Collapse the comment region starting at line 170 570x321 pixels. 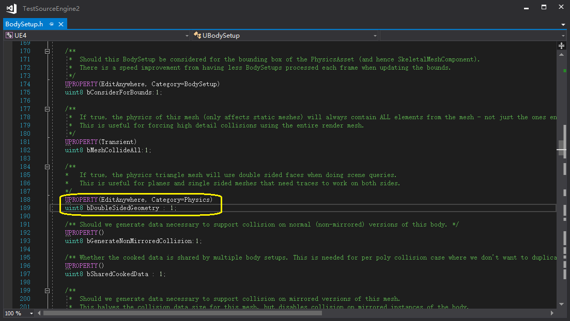click(x=47, y=51)
